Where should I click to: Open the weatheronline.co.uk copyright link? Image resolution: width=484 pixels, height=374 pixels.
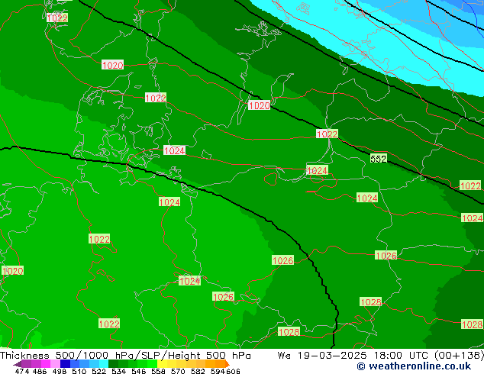pos(414,366)
